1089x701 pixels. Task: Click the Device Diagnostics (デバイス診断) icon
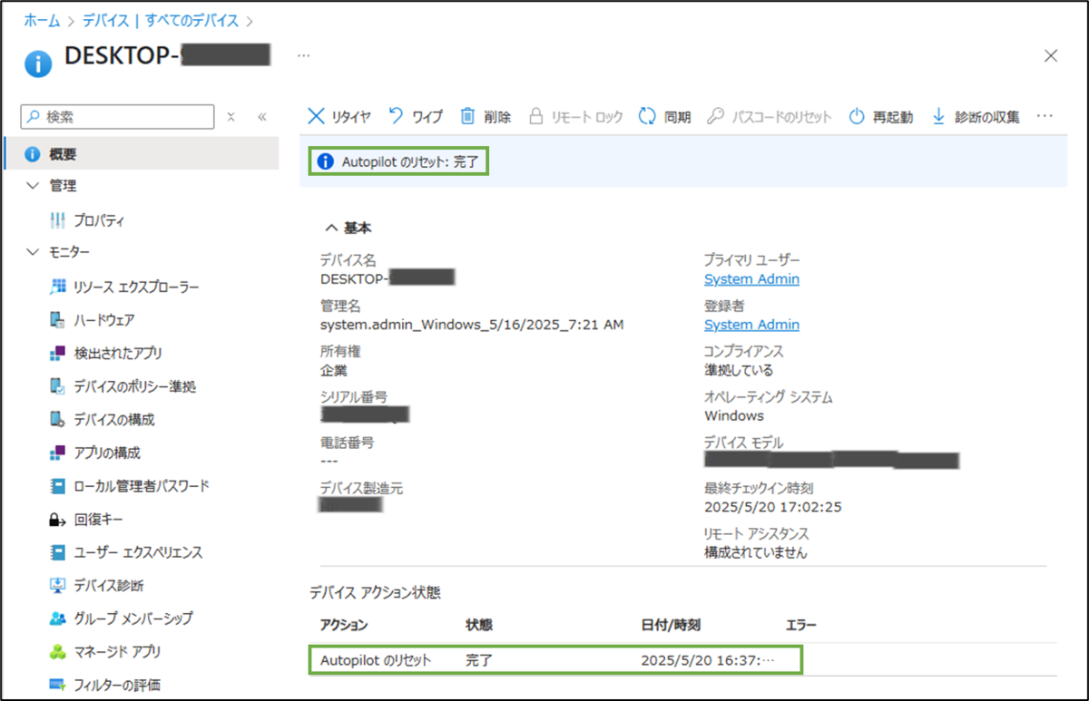[57, 586]
